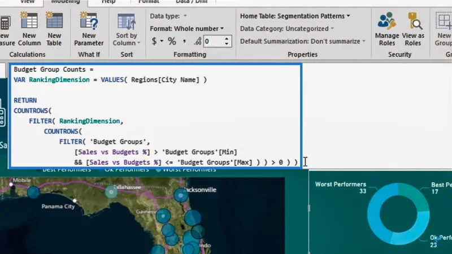The image size is (452, 254).
Task: Expand the Home Table dropdown
Action: click(295, 16)
